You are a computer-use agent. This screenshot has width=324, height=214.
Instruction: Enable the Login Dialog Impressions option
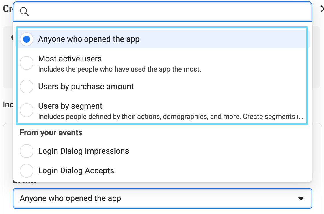click(26, 151)
